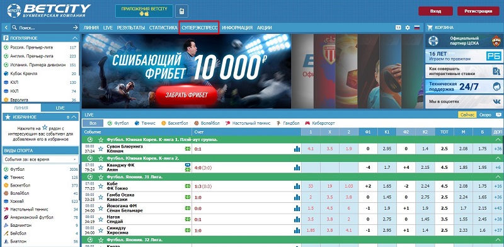The width and height of the screenshot is (504, 247).
Task: Open the Суперэкспресс menu item
Action: [199, 28]
